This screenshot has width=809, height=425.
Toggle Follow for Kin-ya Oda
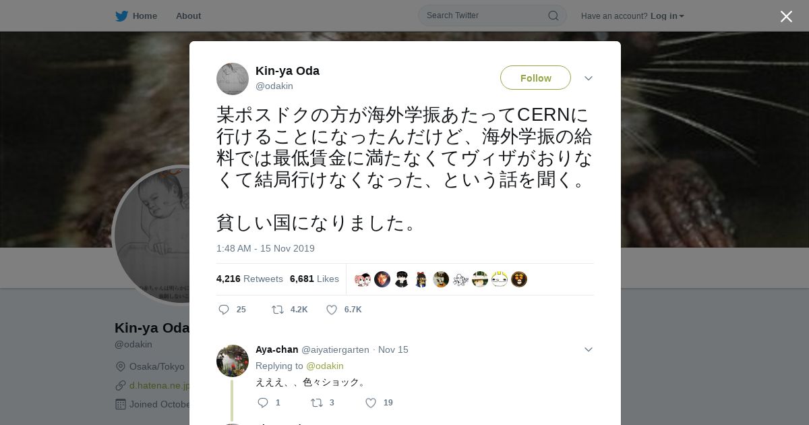(535, 78)
